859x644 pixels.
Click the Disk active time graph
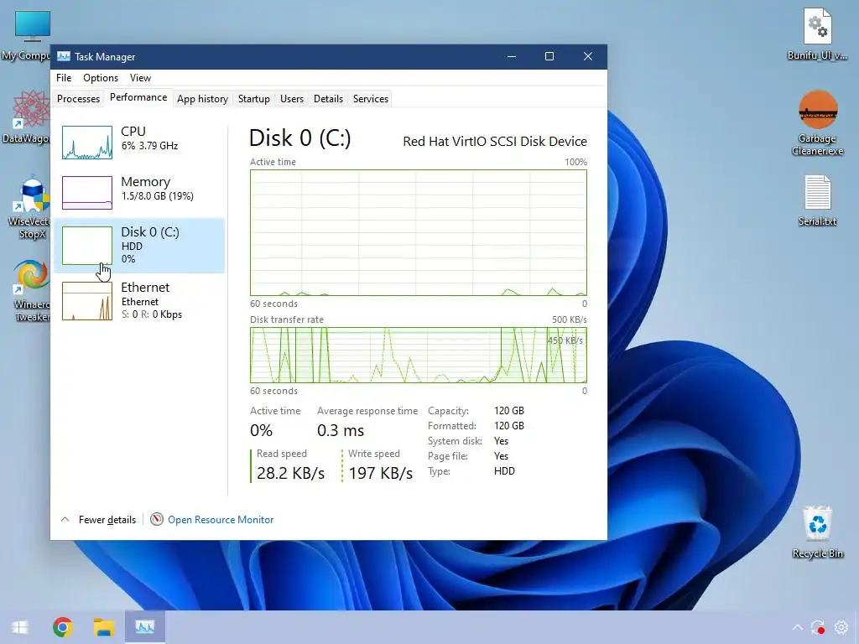tap(419, 233)
